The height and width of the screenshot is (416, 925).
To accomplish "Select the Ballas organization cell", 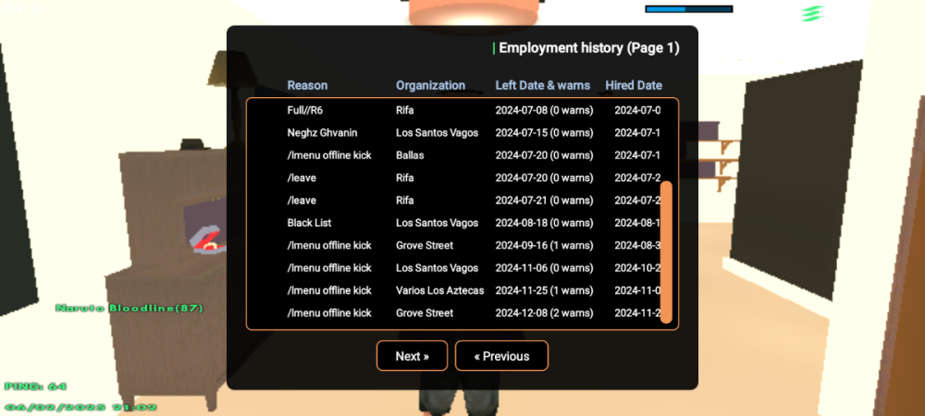I will (410, 155).
